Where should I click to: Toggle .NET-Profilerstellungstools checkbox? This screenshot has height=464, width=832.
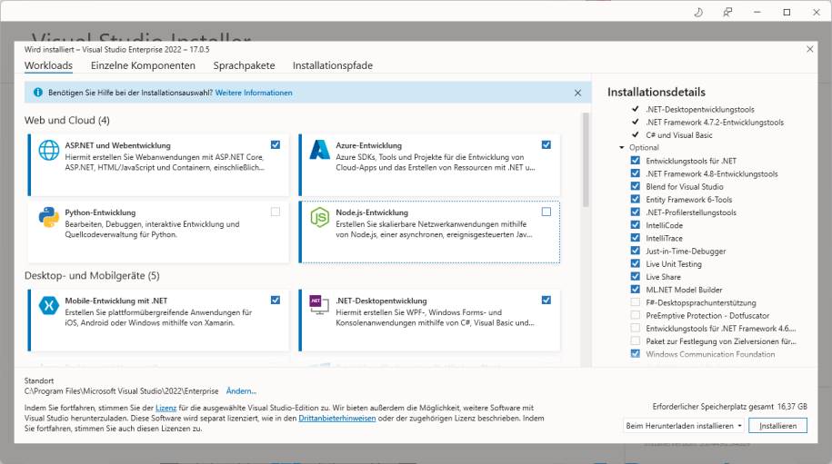pos(636,212)
